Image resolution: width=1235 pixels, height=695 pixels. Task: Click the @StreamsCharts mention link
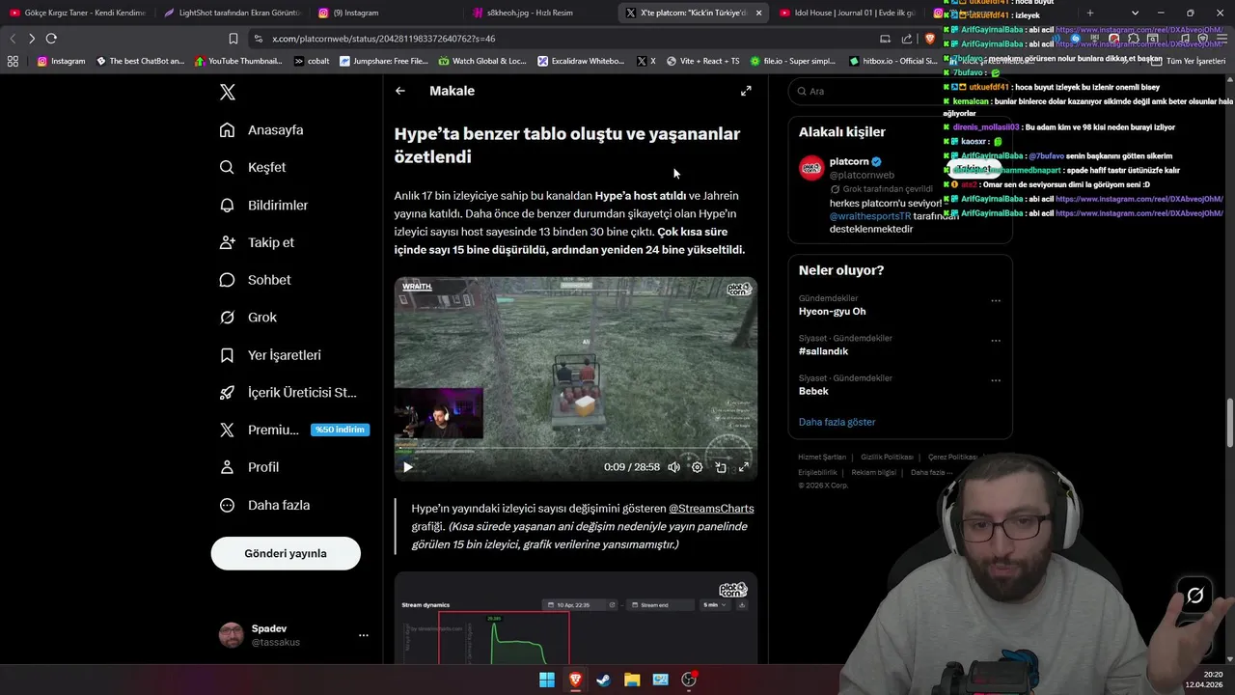tap(711, 509)
